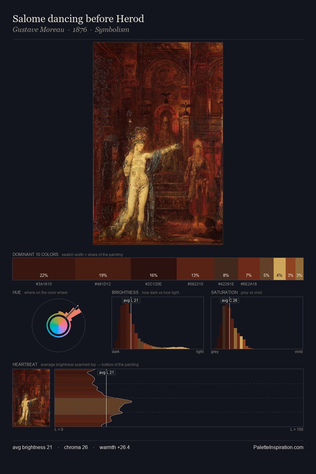Click the 7% rust swatch
This screenshot has width=316, height=474.
[x=249, y=269]
